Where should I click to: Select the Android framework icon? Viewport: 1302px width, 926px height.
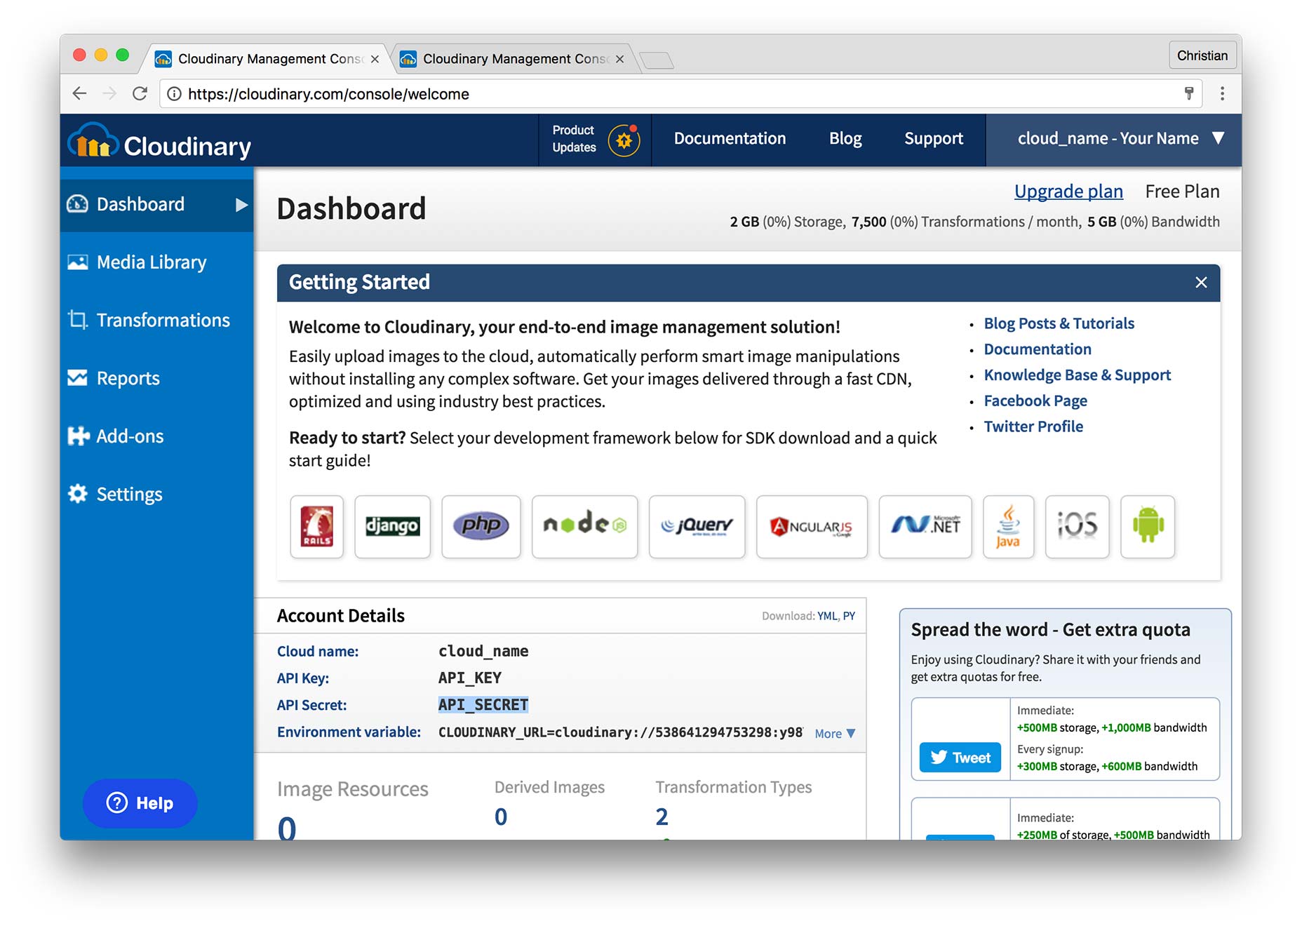[1148, 526]
